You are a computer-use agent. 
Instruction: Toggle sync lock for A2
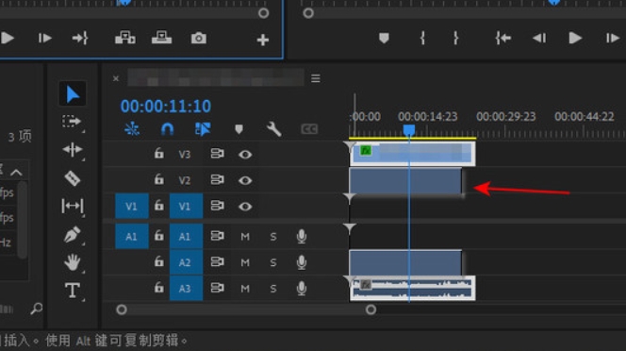click(217, 262)
